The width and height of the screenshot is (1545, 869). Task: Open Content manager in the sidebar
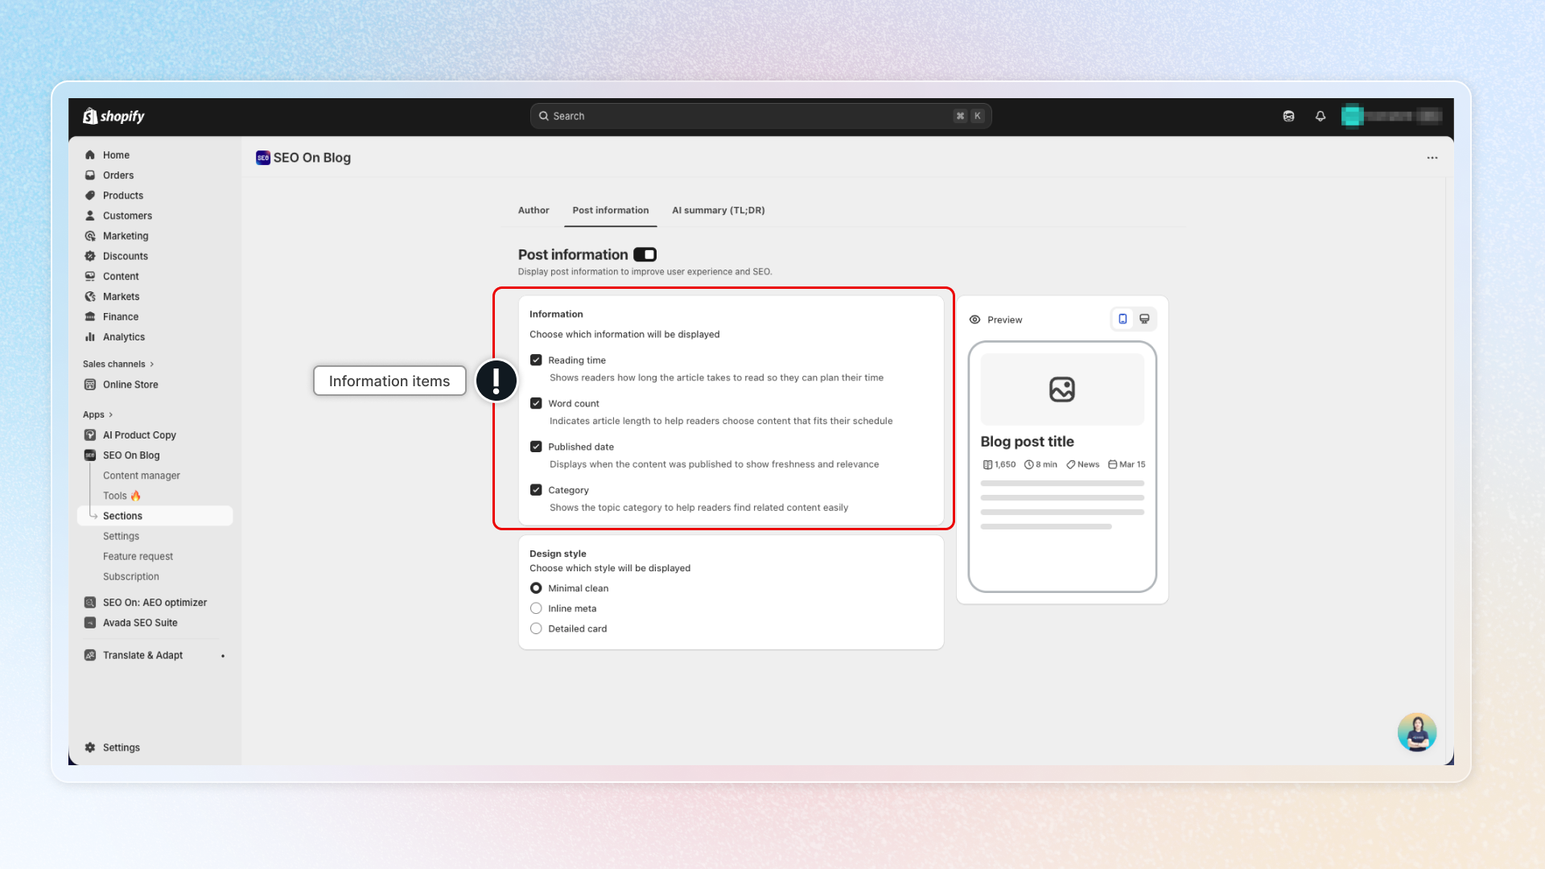click(142, 476)
